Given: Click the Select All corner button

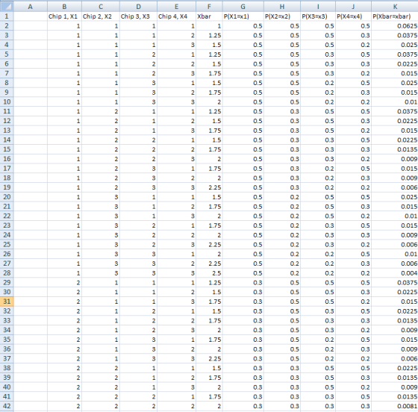Looking at the screenshot, I should click(7, 7).
